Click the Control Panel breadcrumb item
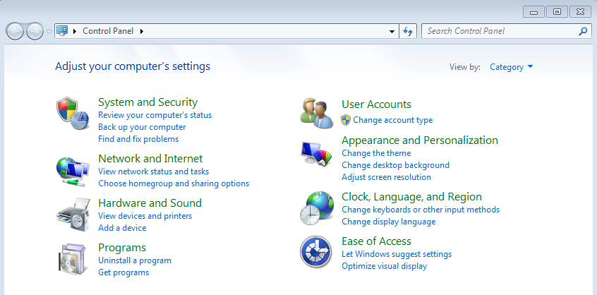 108,31
